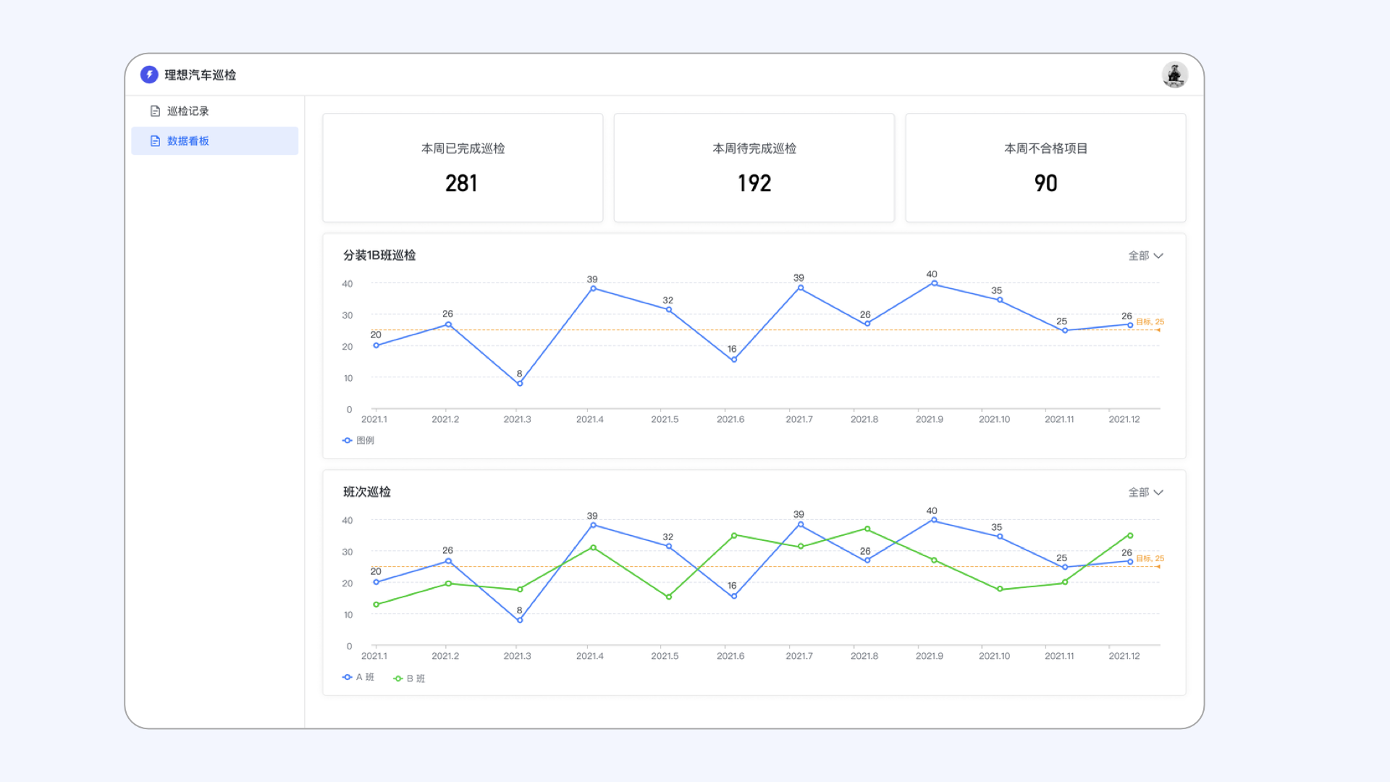The image size is (1390, 782).
Task: Click the 2021.3 data point labeled 8 in top chart
Action: coord(520,384)
